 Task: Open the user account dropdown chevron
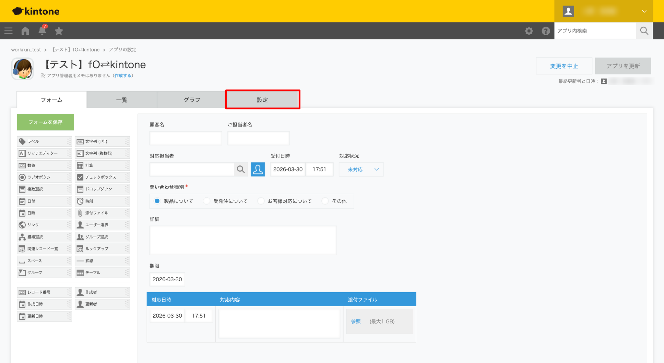pos(644,11)
